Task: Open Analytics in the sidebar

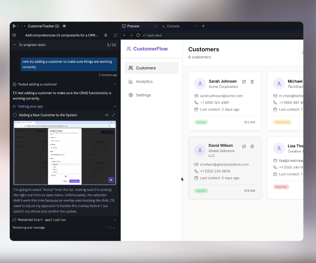Action: pos(151,81)
